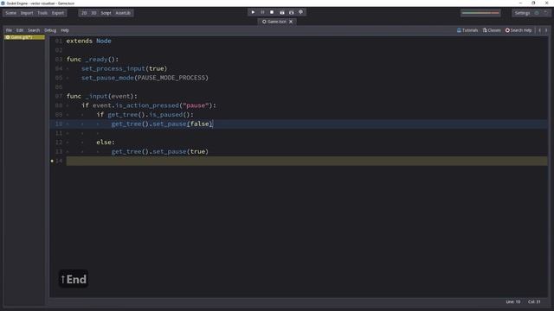This screenshot has height=311, width=554.
Task: Click the audio level meter bar
Action: (480, 13)
